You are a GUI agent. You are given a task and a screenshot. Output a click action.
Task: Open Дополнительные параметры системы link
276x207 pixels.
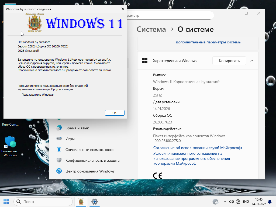pos(208,42)
